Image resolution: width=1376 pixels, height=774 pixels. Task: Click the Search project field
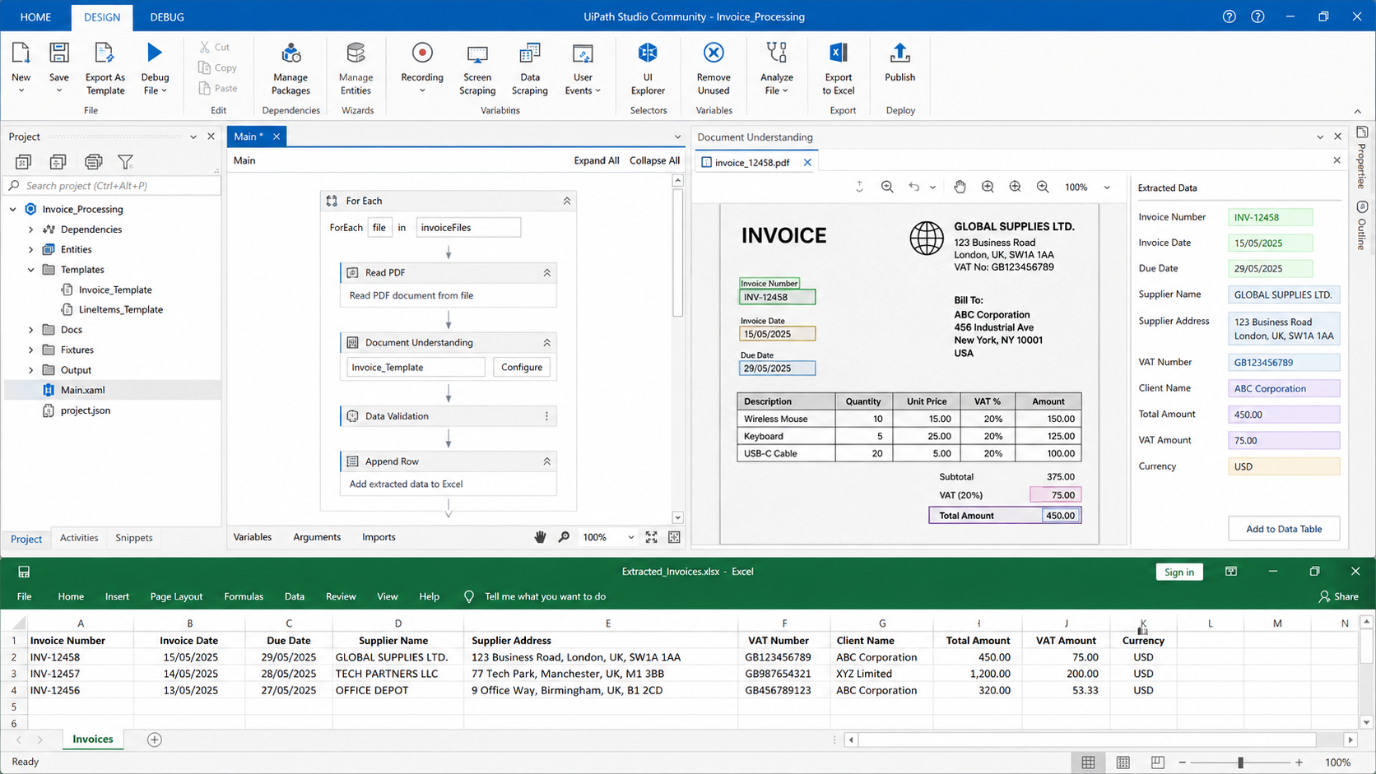click(113, 186)
